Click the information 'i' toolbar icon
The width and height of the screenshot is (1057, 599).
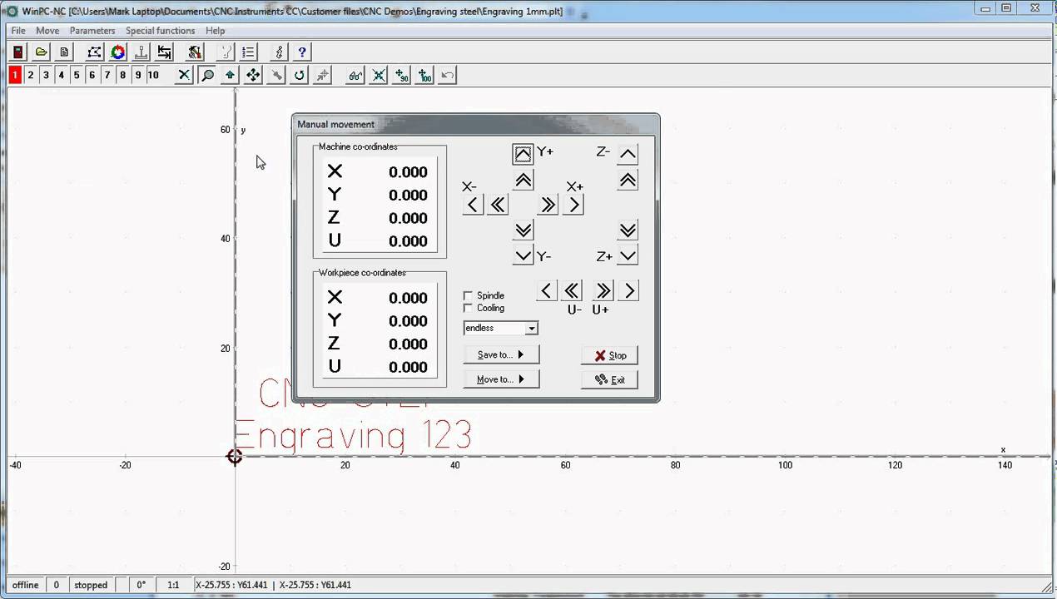pos(280,52)
